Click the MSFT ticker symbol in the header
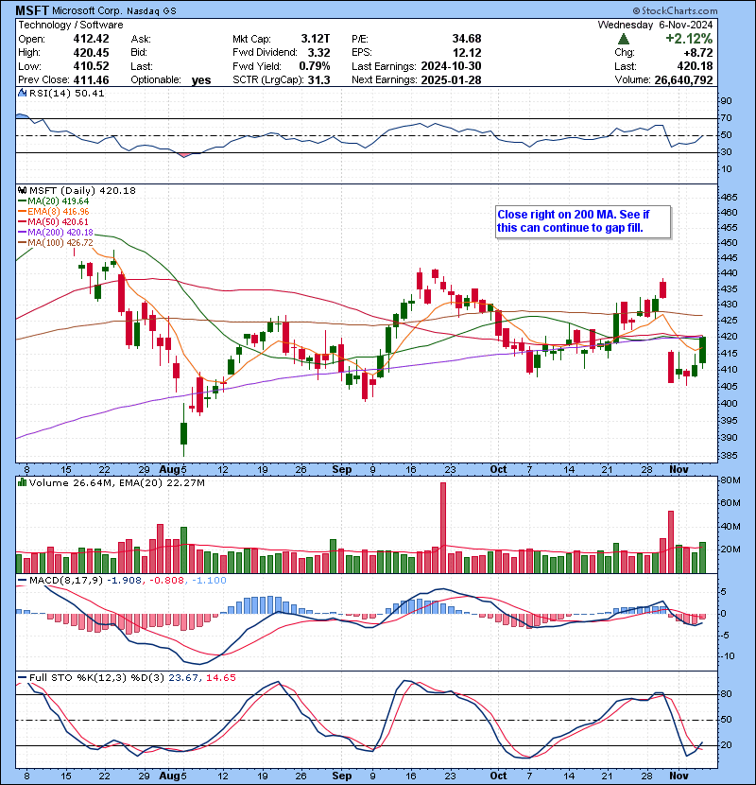756x785 pixels. (x=32, y=10)
